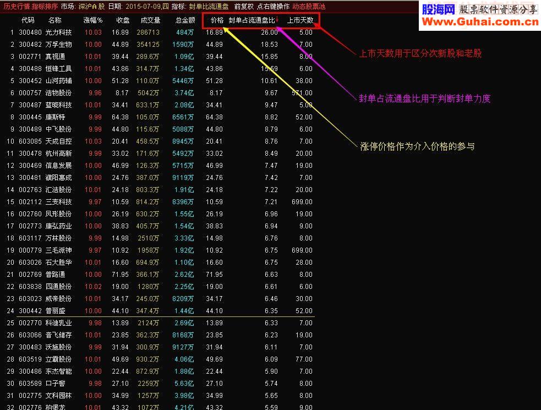Viewport: 541px width, 410px height.
Task: Click the 354125 volume cell
Action: (x=148, y=45)
